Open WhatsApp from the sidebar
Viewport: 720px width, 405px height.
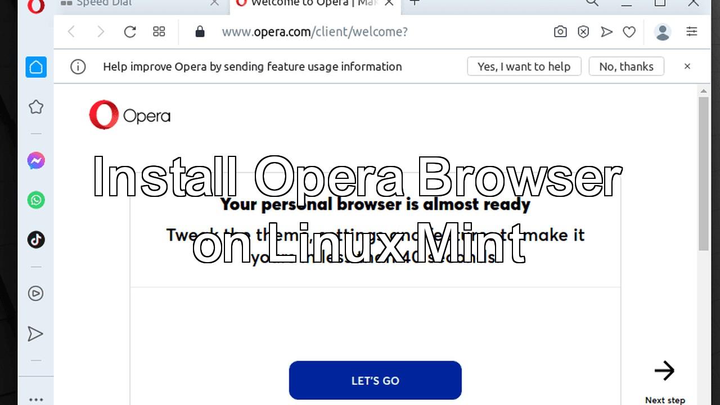pyautogui.click(x=36, y=200)
